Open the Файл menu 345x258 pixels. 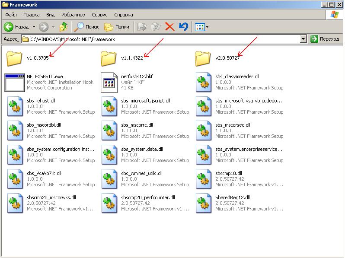point(11,15)
